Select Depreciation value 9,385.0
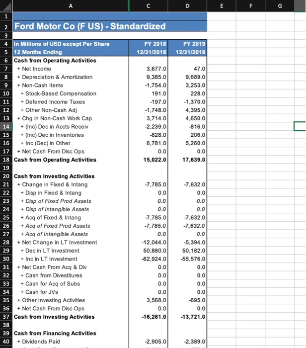Screen dimensions: 306x348 click(149, 77)
